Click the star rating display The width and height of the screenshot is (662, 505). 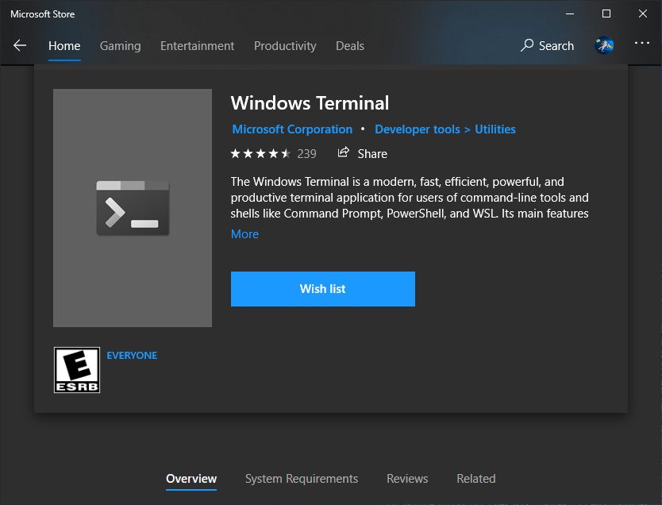260,154
